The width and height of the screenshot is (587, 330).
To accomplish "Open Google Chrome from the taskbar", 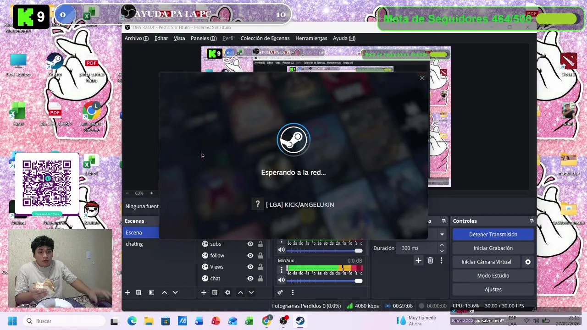I will (x=266, y=321).
